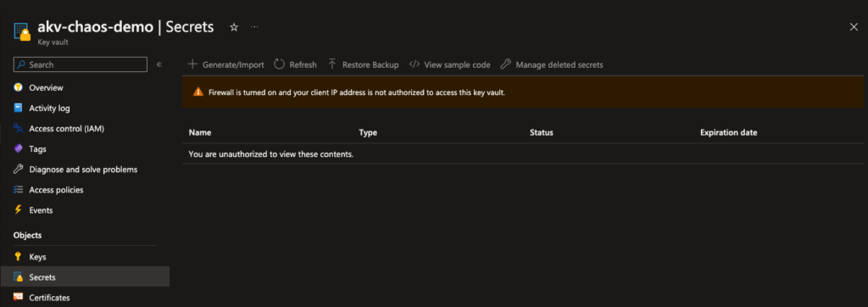The width and height of the screenshot is (868, 307).
Task: Focus the sidebar Search field
Action: pyautogui.click(x=81, y=64)
